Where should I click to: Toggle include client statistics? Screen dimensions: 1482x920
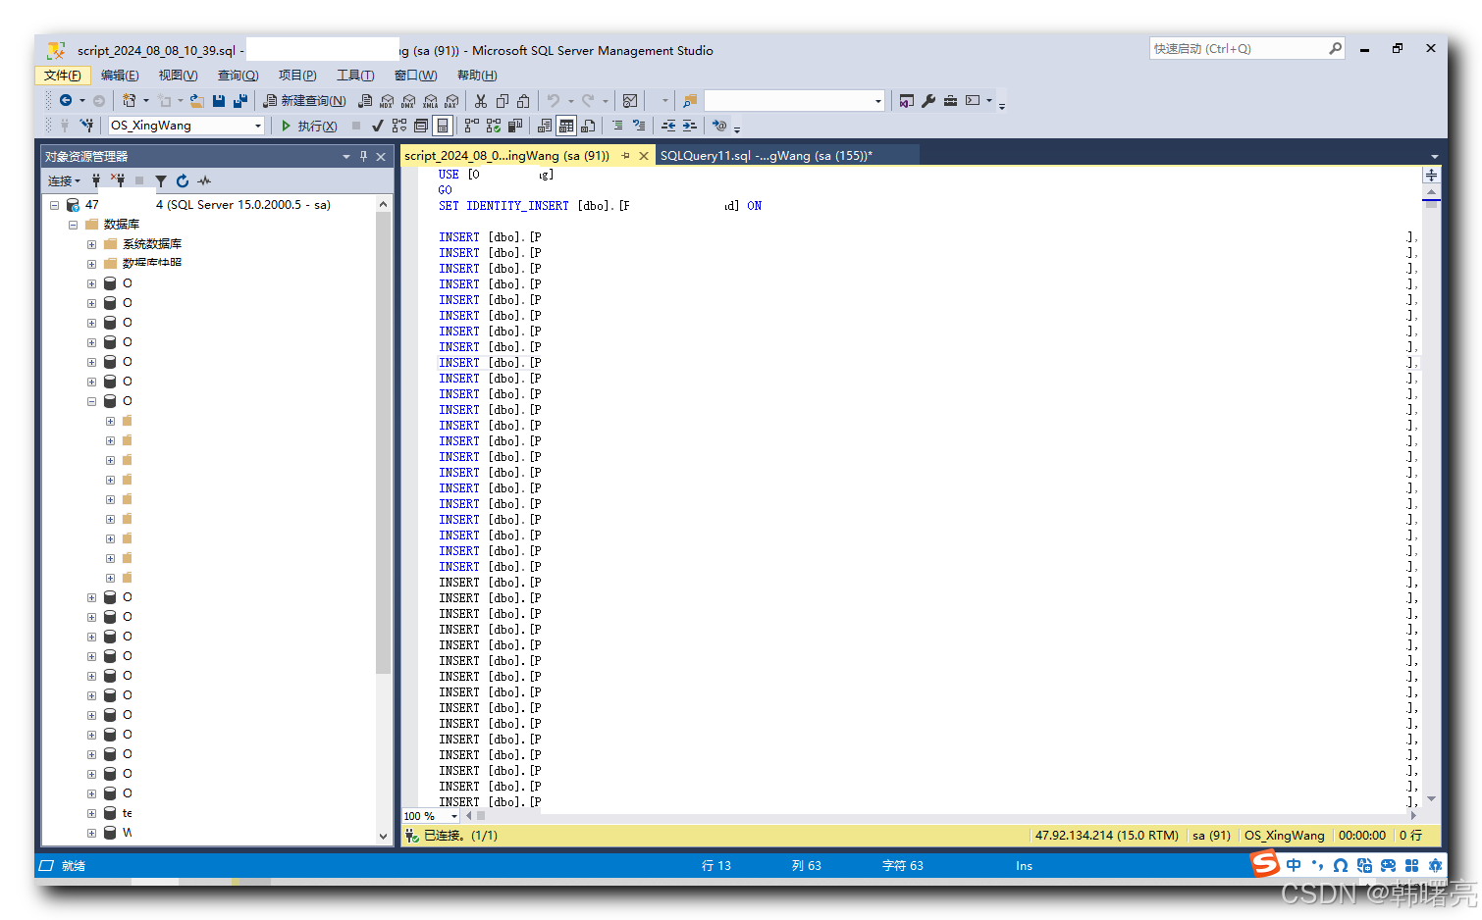(515, 126)
